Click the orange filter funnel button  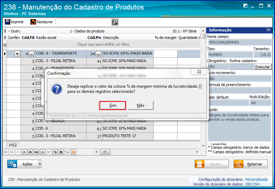click(73, 152)
